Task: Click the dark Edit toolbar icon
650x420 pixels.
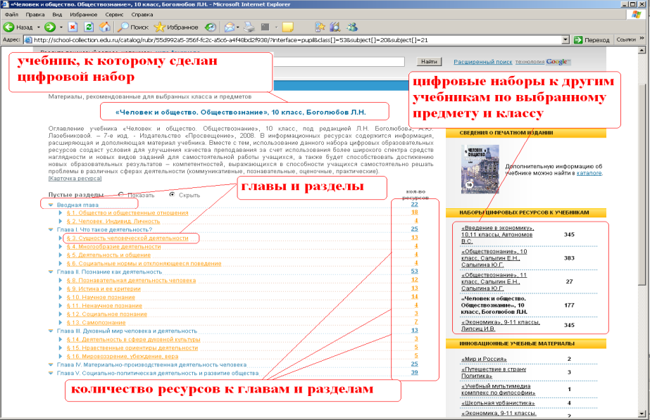Action: coord(265,27)
